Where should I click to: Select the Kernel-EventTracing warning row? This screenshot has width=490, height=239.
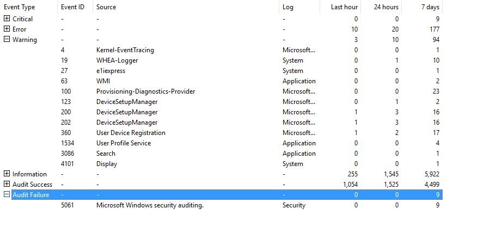(221, 50)
